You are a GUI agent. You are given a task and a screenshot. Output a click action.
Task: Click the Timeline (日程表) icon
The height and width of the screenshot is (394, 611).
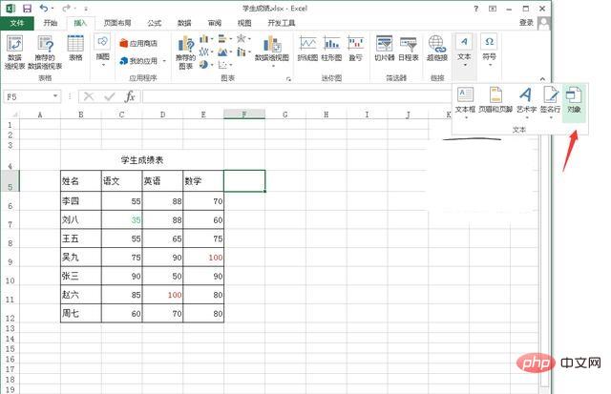click(x=409, y=49)
